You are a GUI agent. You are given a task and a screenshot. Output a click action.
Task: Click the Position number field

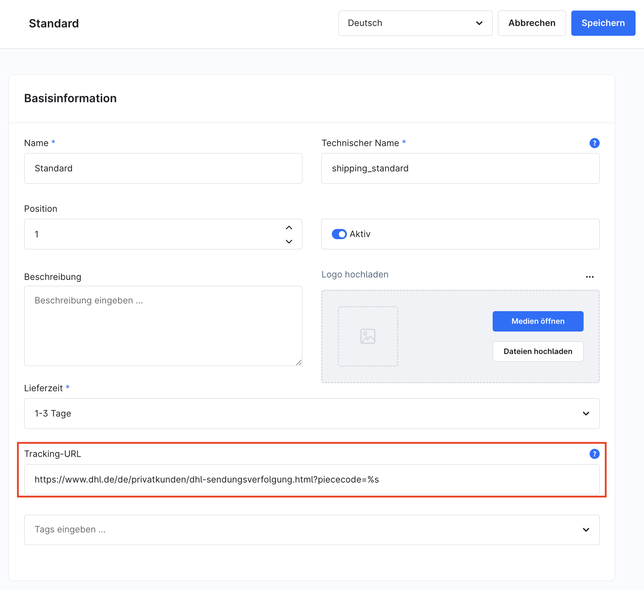click(x=155, y=234)
